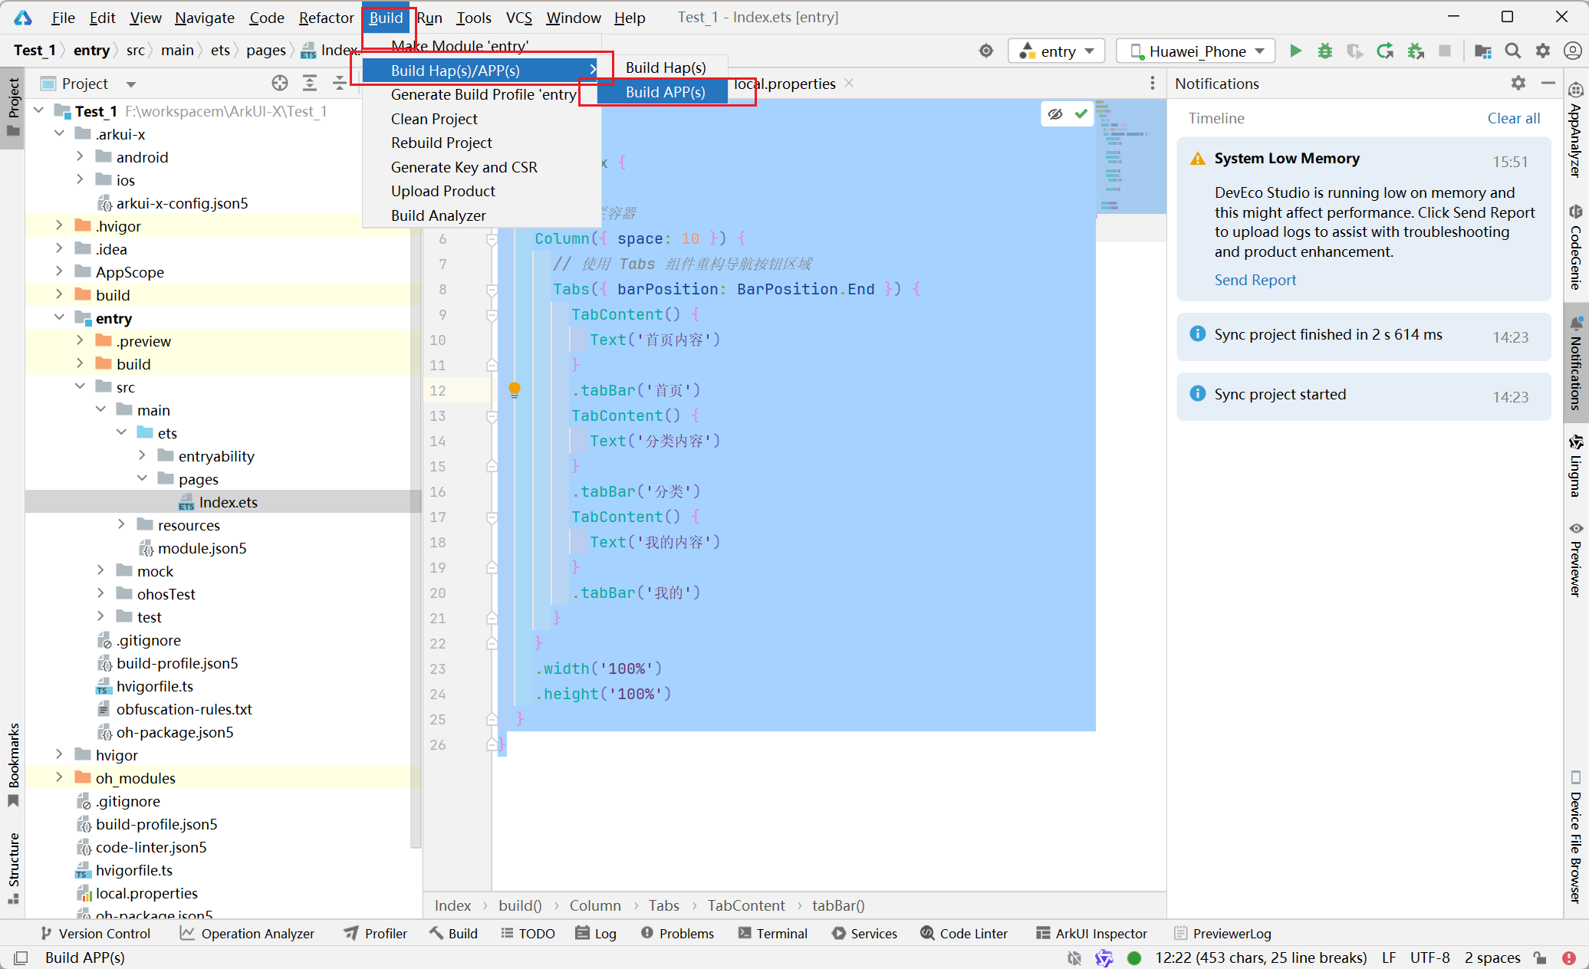Open ArkUI Inspector tool window
Screen dimensions: 1589x969
point(1091,933)
